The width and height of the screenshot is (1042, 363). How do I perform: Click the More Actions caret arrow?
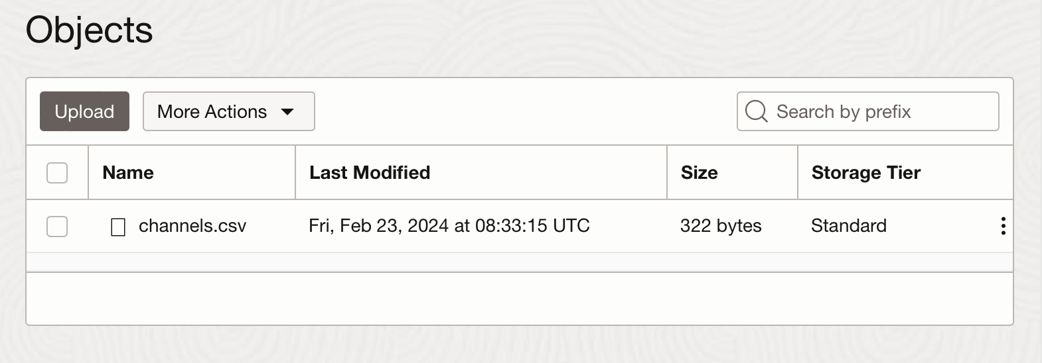(x=287, y=111)
